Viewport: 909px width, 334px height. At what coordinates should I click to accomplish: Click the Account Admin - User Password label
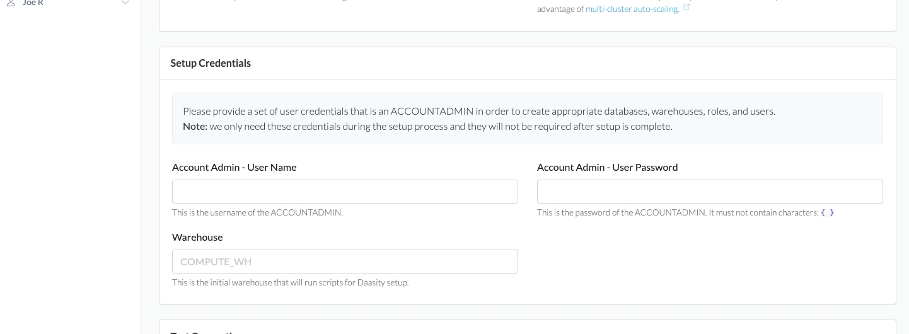(x=607, y=167)
